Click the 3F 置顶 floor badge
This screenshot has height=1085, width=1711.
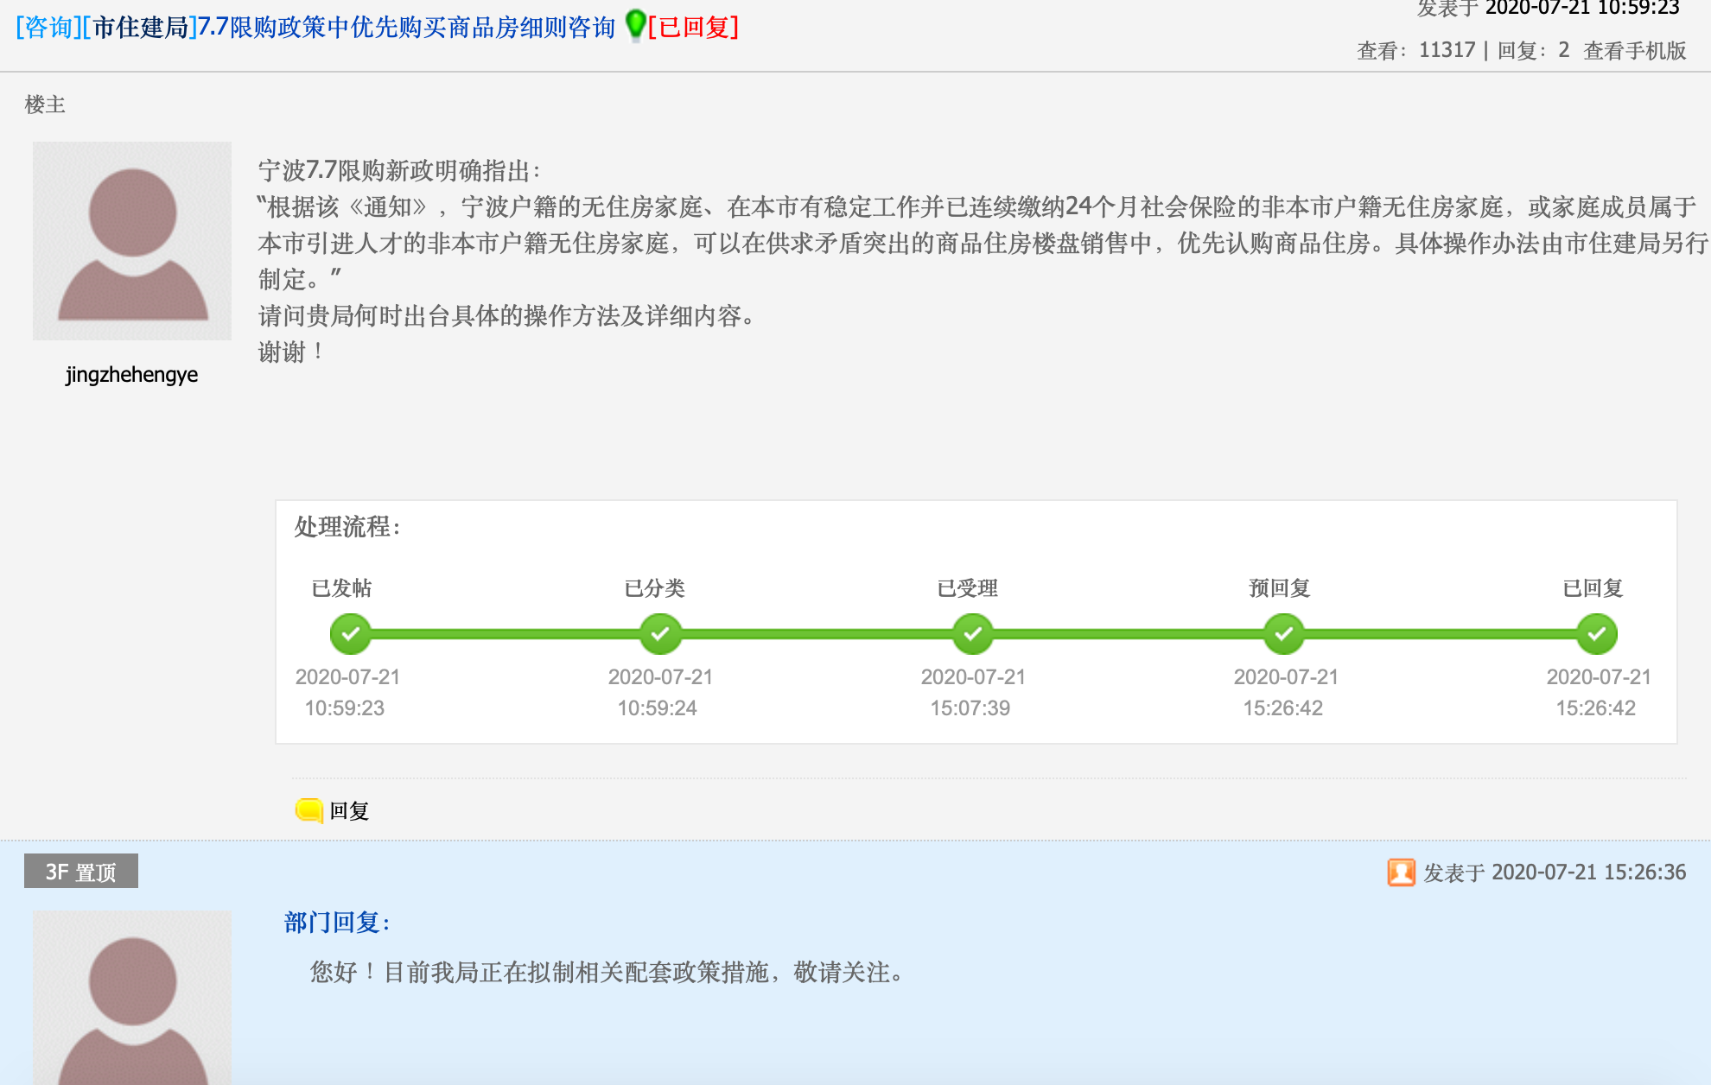point(81,872)
